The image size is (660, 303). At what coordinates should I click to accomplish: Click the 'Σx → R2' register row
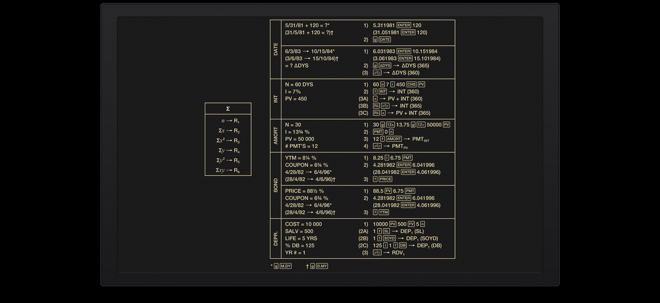pos(229,131)
